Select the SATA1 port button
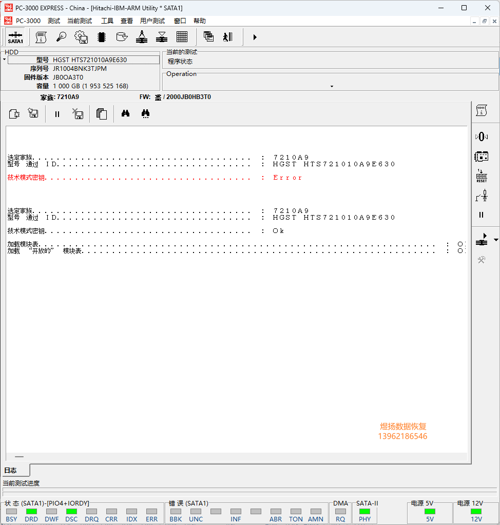The height and width of the screenshot is (525, 500). click(15, 37)
